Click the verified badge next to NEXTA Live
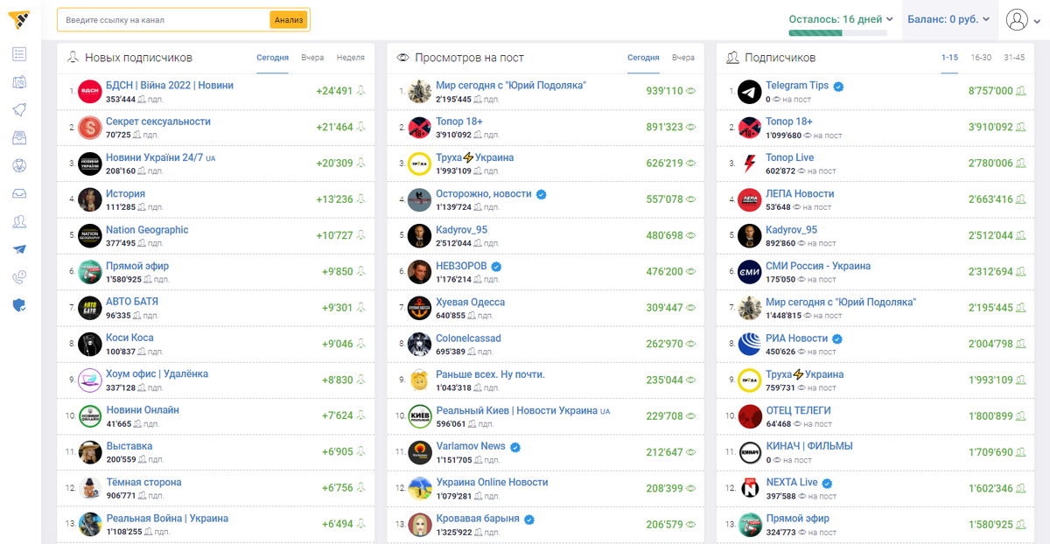The height and width of the screenshot is (544, 1050). pyautogui.click(x=827, y=483)
